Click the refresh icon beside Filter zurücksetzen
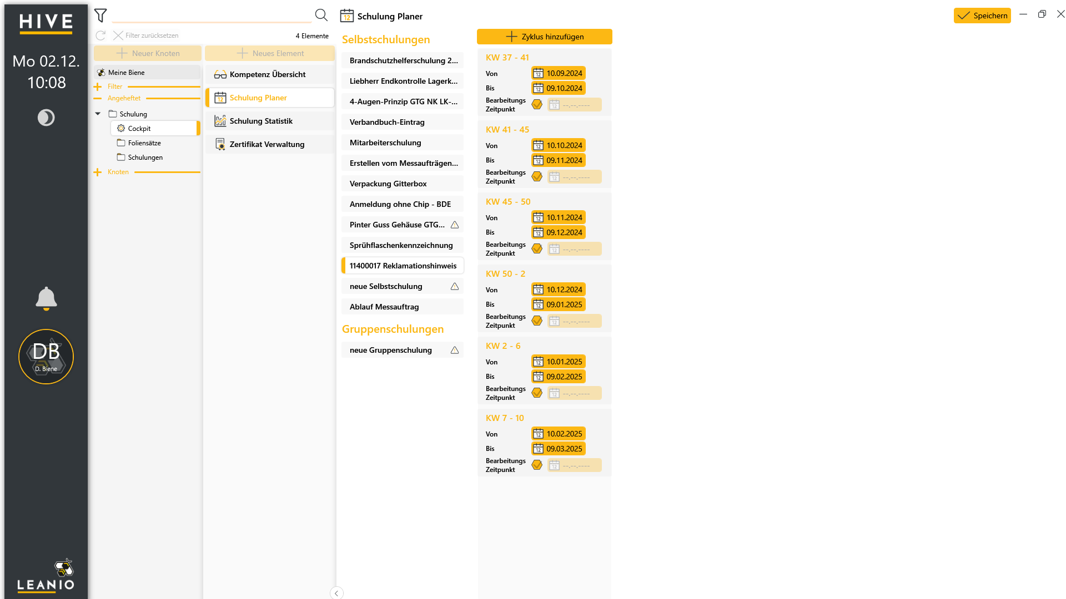Viewport: 1066px width, 599px height. 100,35
